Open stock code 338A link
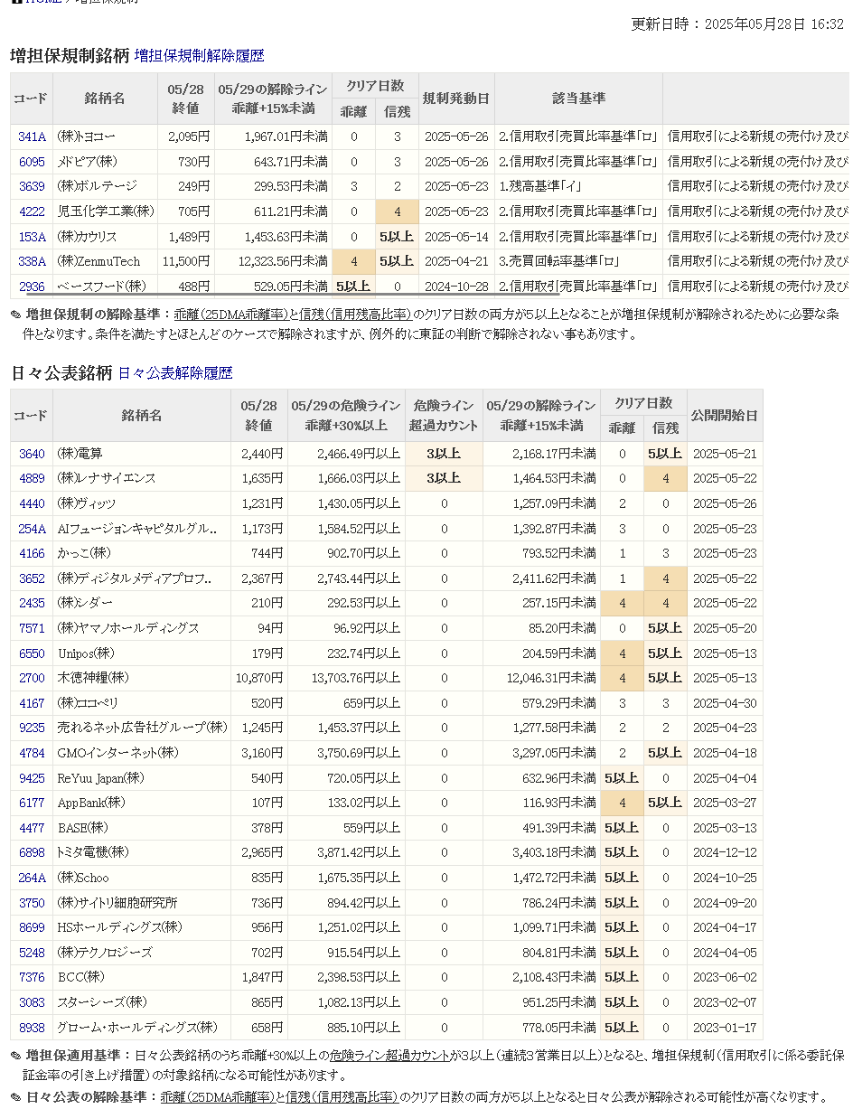 tap(32, 261)
